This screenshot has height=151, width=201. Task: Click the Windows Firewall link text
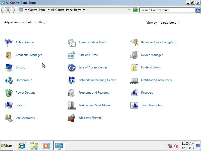click(90, 118)
